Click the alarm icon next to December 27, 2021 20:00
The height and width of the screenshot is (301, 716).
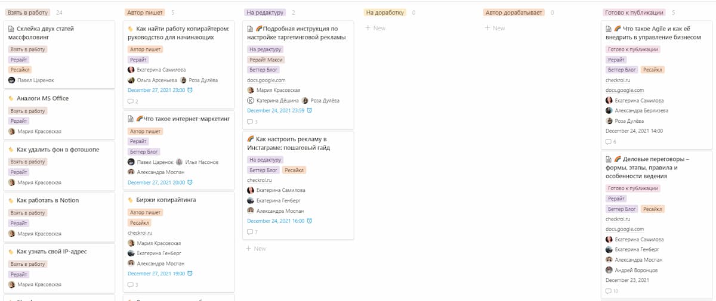(x=190, y=182)
